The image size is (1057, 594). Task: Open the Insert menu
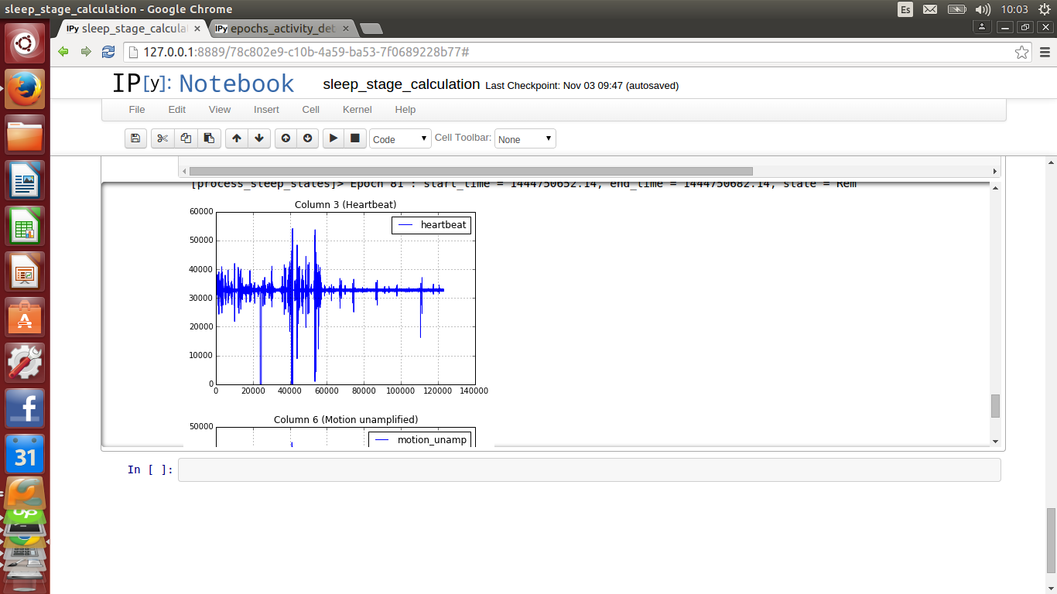(266, 110)
